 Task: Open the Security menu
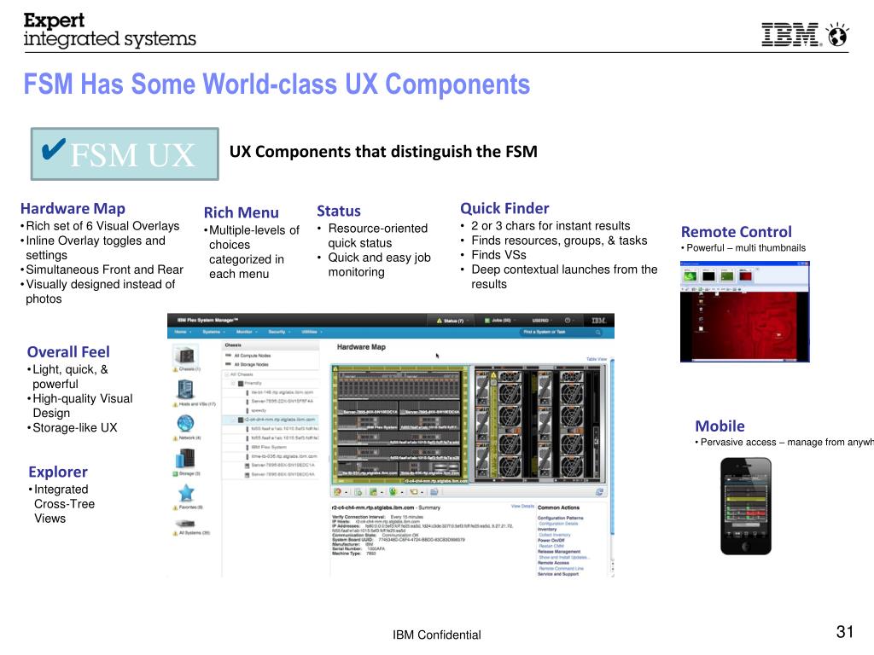279,332
